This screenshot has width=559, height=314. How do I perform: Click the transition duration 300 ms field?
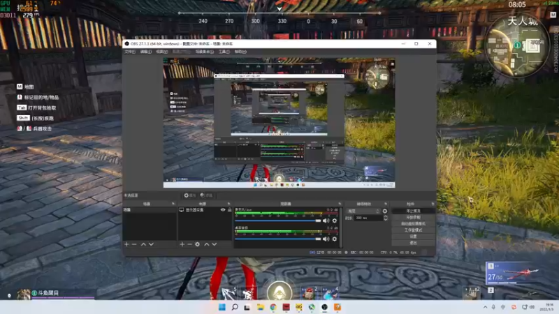coord(368,218)
